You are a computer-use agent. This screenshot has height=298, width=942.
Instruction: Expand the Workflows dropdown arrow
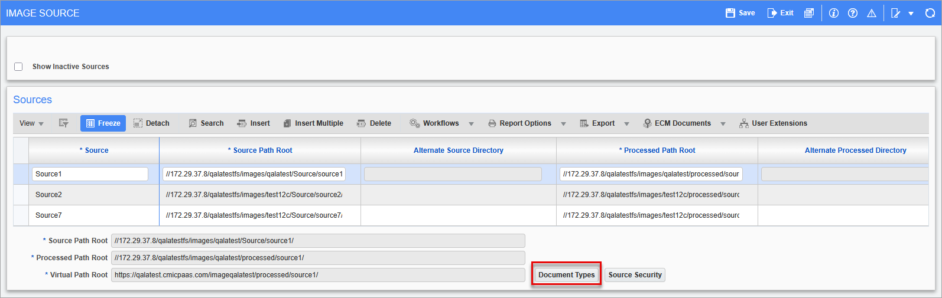(471, 124)
